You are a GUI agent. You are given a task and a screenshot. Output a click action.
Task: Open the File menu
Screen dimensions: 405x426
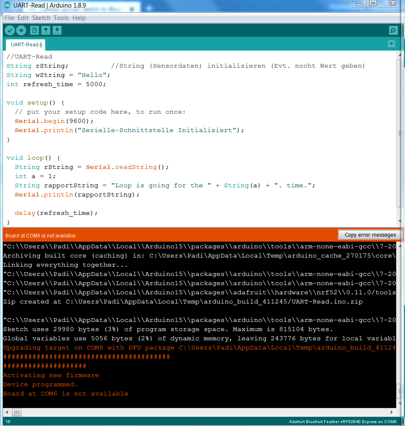[x=9, y=18]
